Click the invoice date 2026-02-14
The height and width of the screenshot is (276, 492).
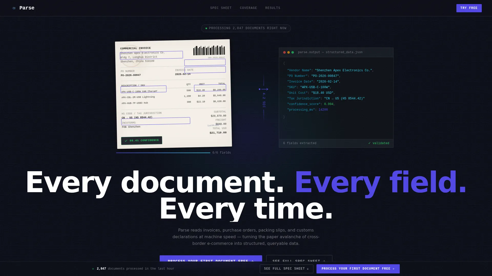(x=183, y=74)
